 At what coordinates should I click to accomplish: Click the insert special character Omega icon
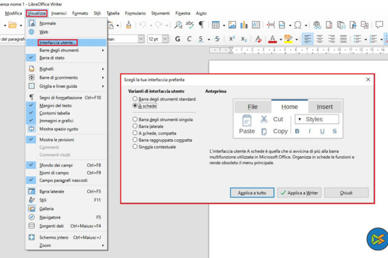click(298, 24)
